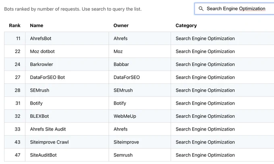Click category cell in BLEXBot row

pyautogui.click(x=222, y=116)
